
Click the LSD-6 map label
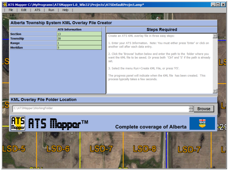point(58,149)
